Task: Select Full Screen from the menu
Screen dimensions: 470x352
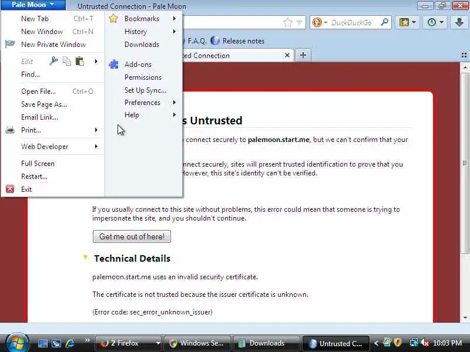Action: point(38,164)
